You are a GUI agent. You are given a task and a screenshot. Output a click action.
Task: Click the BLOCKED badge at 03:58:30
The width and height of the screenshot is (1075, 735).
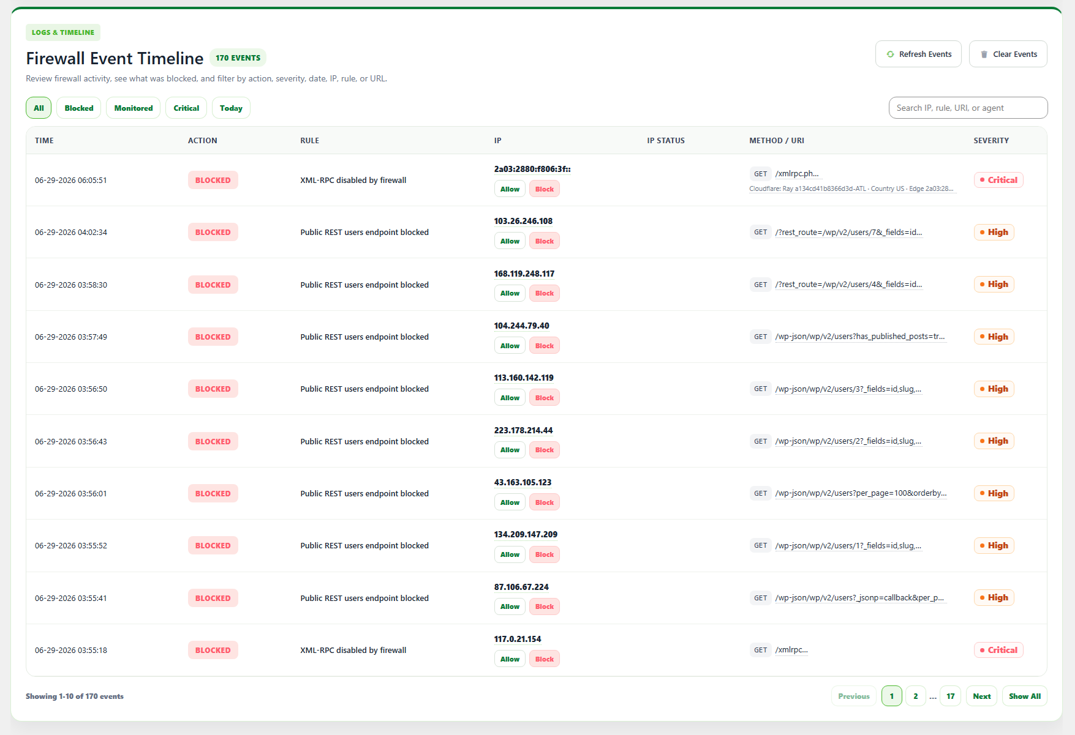click(x=213, y=285)
